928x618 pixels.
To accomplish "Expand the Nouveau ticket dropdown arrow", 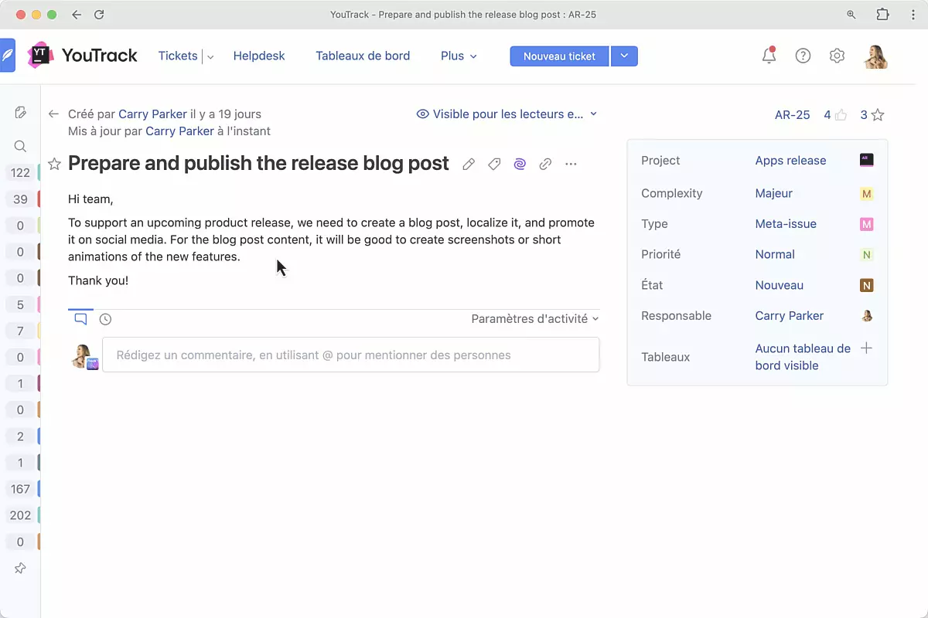I will tap(624, 56).
